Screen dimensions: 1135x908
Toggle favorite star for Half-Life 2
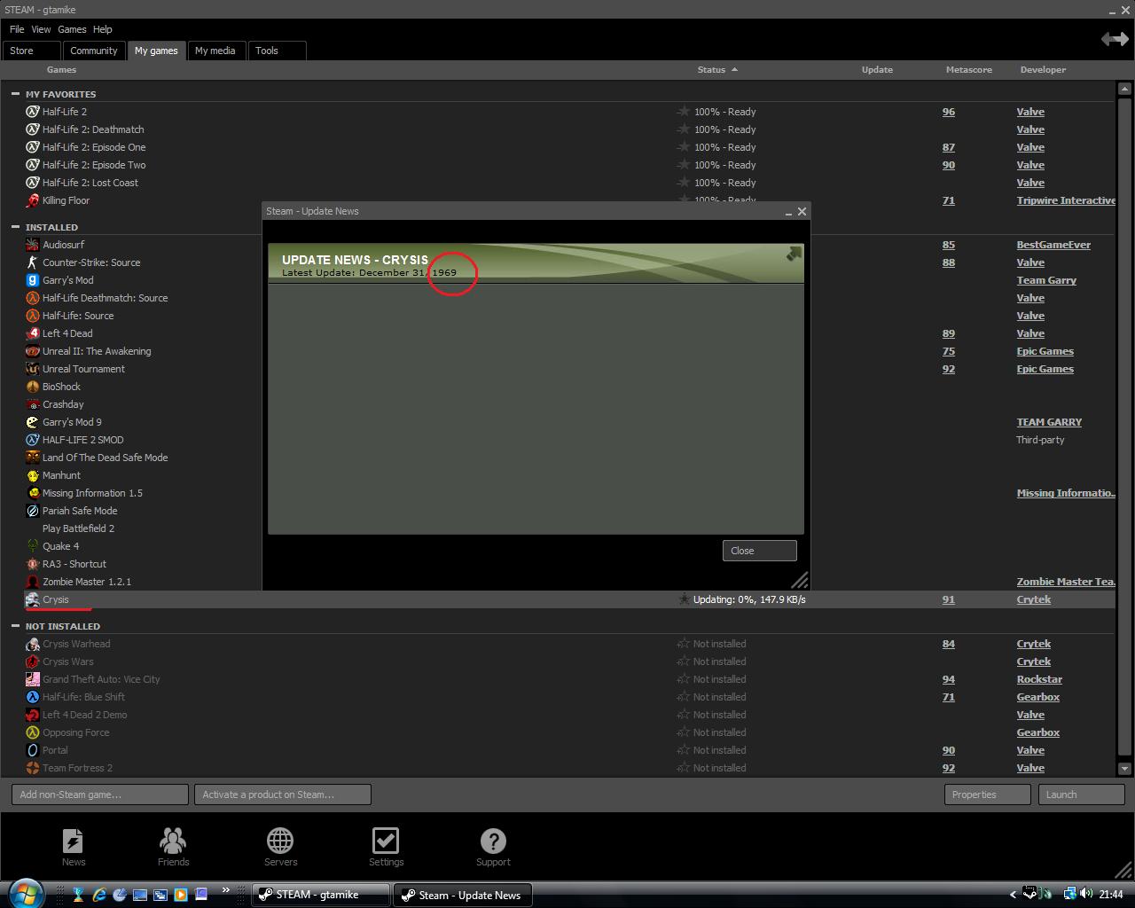pyautogui.click(x=684, y=112)
